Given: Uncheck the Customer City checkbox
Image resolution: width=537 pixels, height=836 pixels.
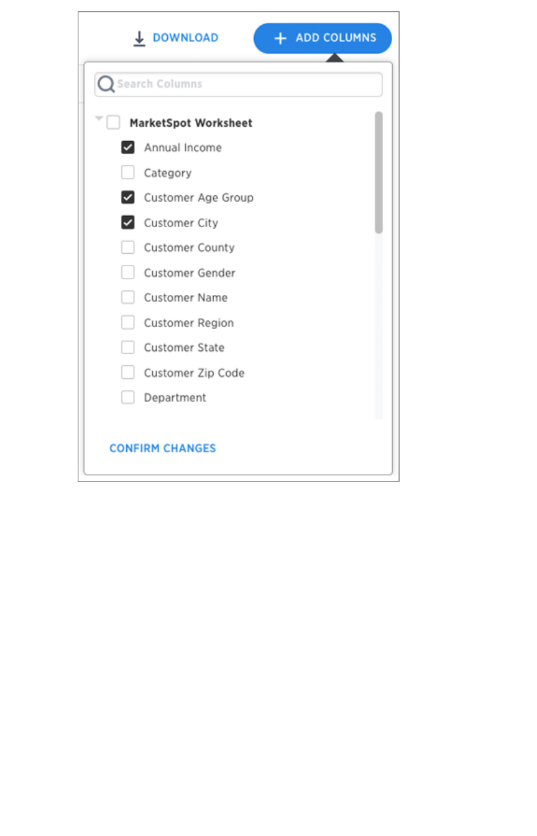Looking at the screenshot, I should click(128, 223).
